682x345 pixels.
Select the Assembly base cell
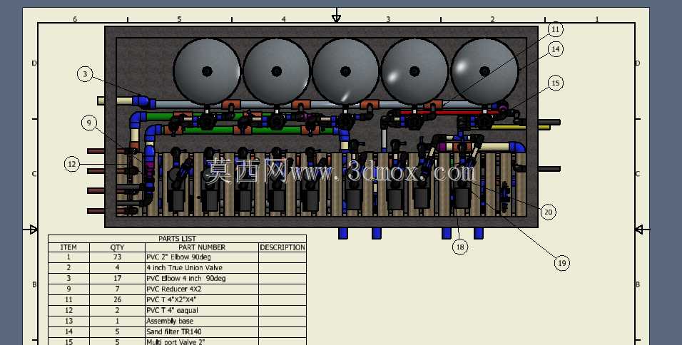(x=202, y=321)
